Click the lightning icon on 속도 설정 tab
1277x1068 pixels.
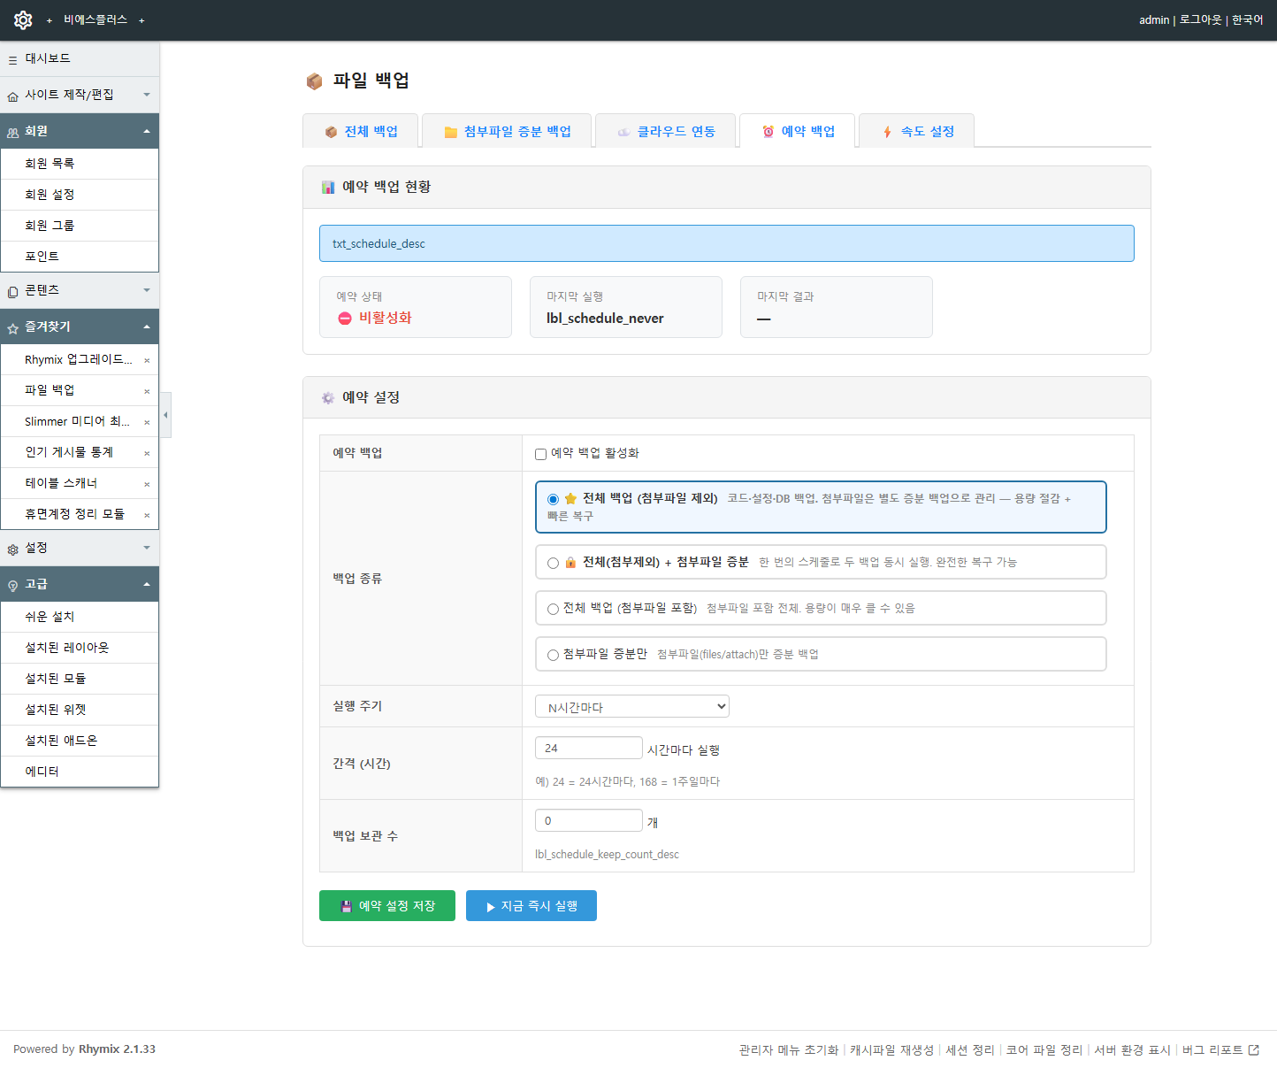coord(887,132)
